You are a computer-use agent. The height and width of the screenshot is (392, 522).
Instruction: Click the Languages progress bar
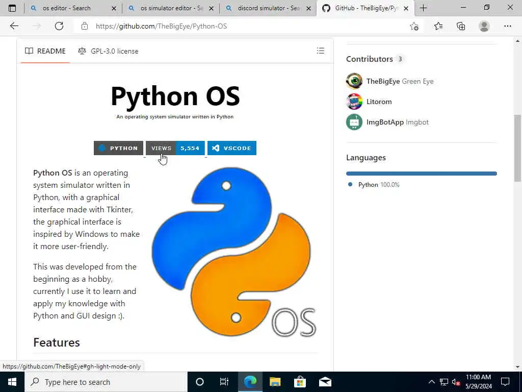(422, 174)
